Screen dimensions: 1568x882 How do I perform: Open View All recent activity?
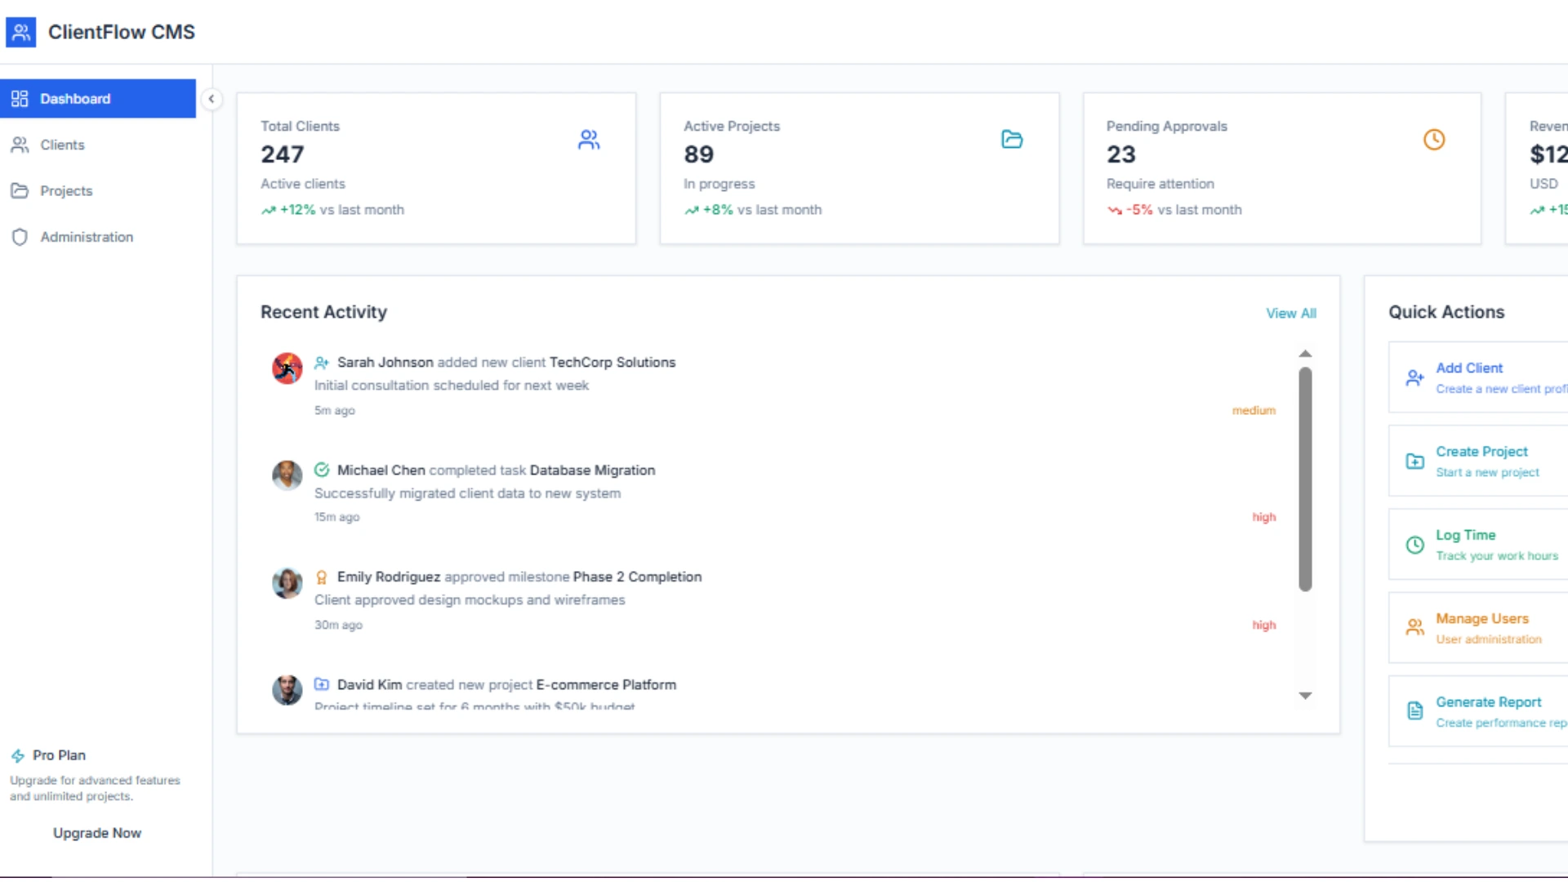click(x=1291, y=313)
